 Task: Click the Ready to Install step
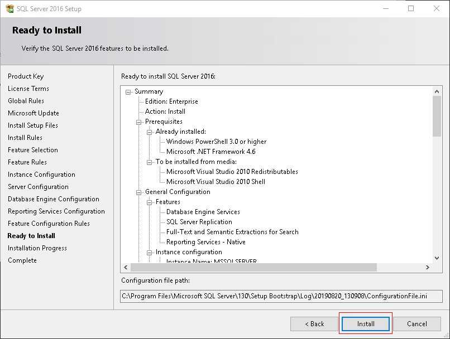click(31, 236)
